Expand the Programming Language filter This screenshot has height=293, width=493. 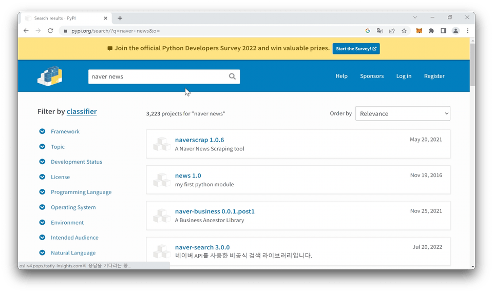pyautogui.click(x=42, y=192)
